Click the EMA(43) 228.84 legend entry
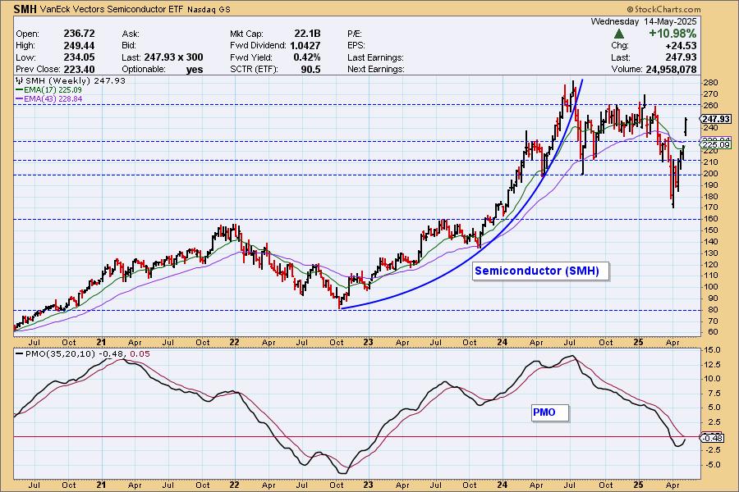This screenshot has height=492, width=739. click(49, 99)
